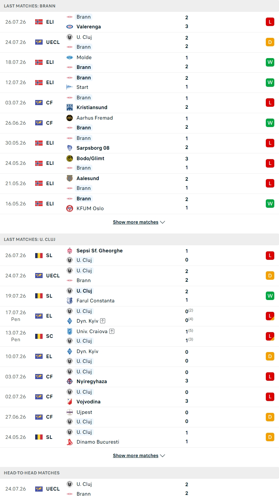Viewport: 279px width, 498px height.
Task: Click the Aarhus Fremad crest icon
Action: (70, 118)
